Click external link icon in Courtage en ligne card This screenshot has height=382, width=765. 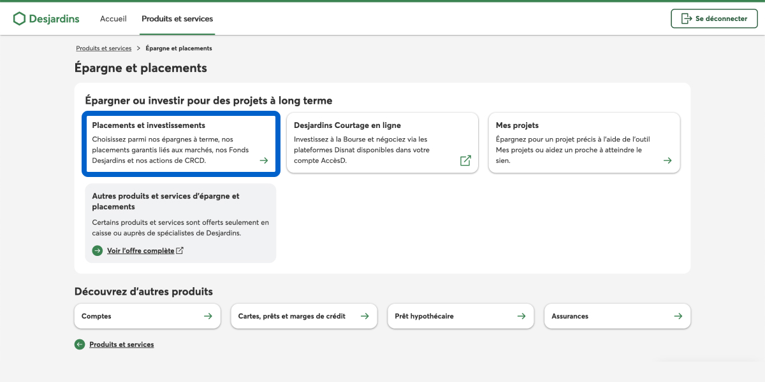[x=465, y=160]
